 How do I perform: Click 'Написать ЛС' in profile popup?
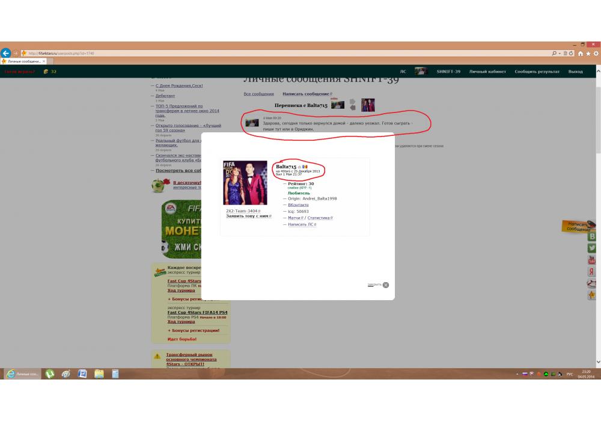click(302, 225)
